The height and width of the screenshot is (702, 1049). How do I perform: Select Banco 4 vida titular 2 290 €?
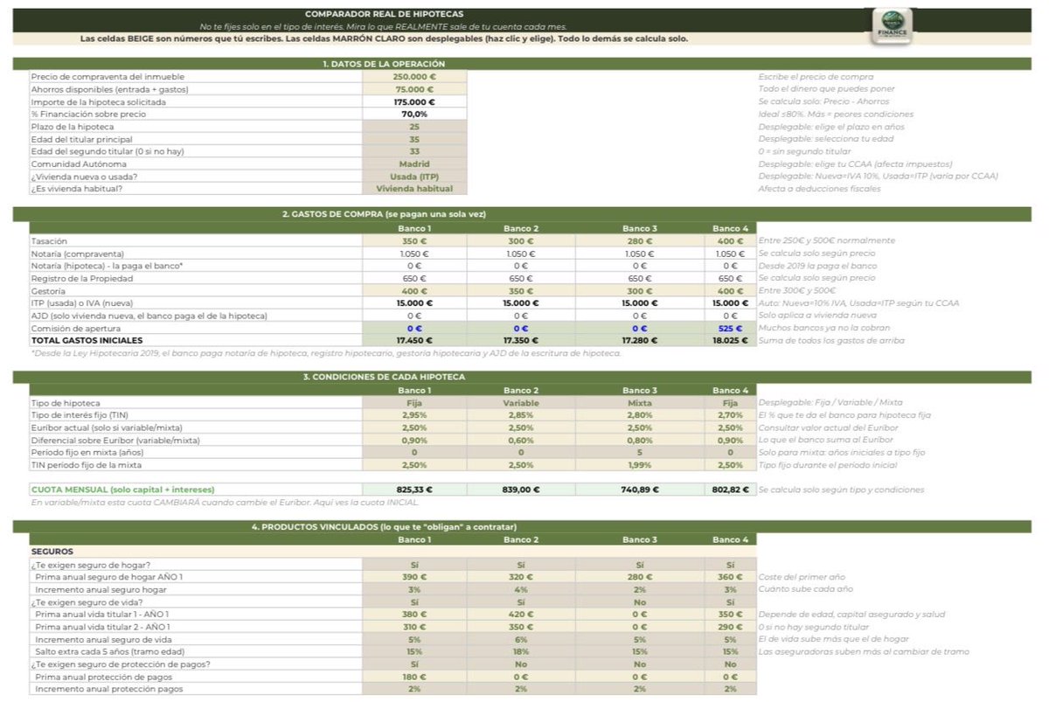(x=730, y=627)
